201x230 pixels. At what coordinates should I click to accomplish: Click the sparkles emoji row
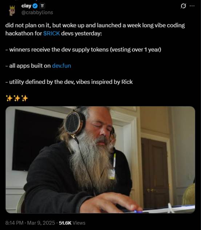coord(17,98)
